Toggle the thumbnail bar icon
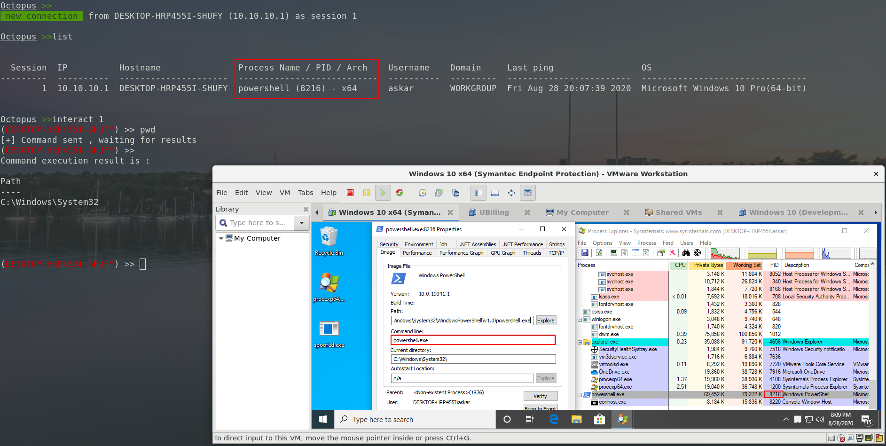 495,193
